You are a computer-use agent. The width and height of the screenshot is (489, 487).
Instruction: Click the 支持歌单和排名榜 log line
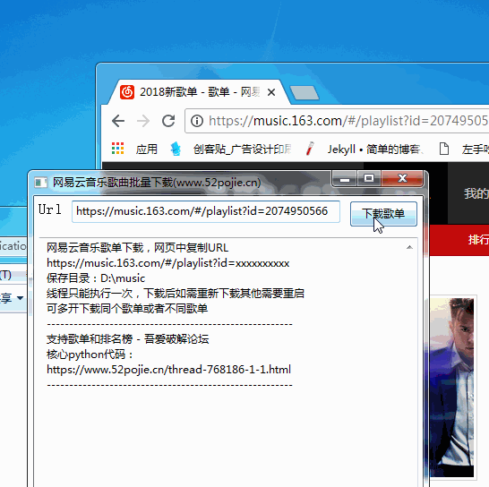tap(127, 339)
